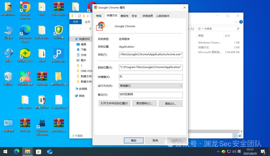This screenshot has width=270, height=156.
Task: Open Microsoft Edge from the taskbar
Action: point(16,151)
